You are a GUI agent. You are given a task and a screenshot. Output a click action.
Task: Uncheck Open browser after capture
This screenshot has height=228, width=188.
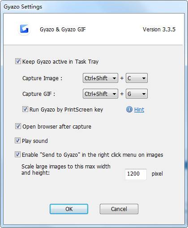click(x=18, y=126)
